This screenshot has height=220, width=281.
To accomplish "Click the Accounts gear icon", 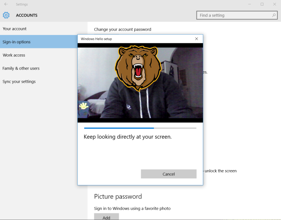I will (6, 15).
